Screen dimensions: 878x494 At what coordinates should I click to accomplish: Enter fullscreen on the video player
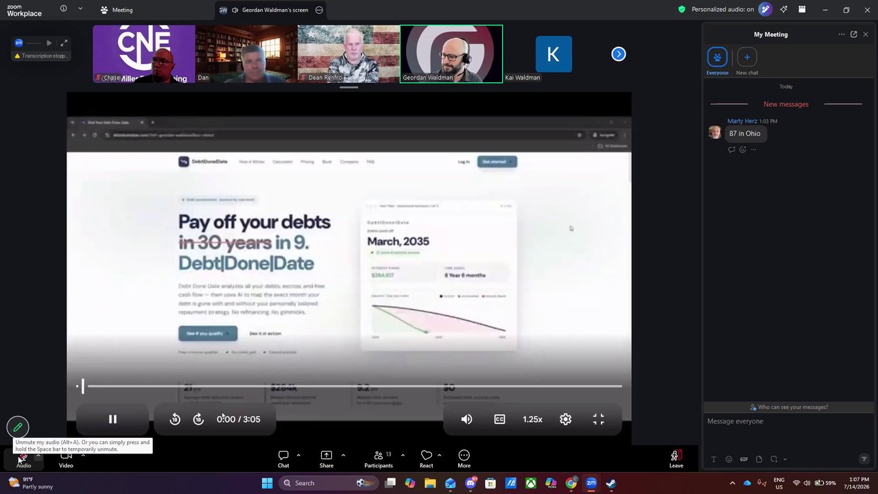click(x=598, y=419)
